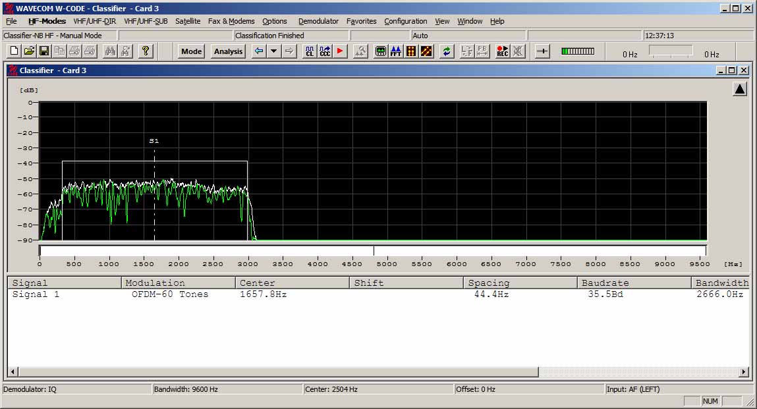Image resolution: width=757 pixels, height=409 pixels.
Task: Open the Demodulator menu
Action: [x=318, y=21]
